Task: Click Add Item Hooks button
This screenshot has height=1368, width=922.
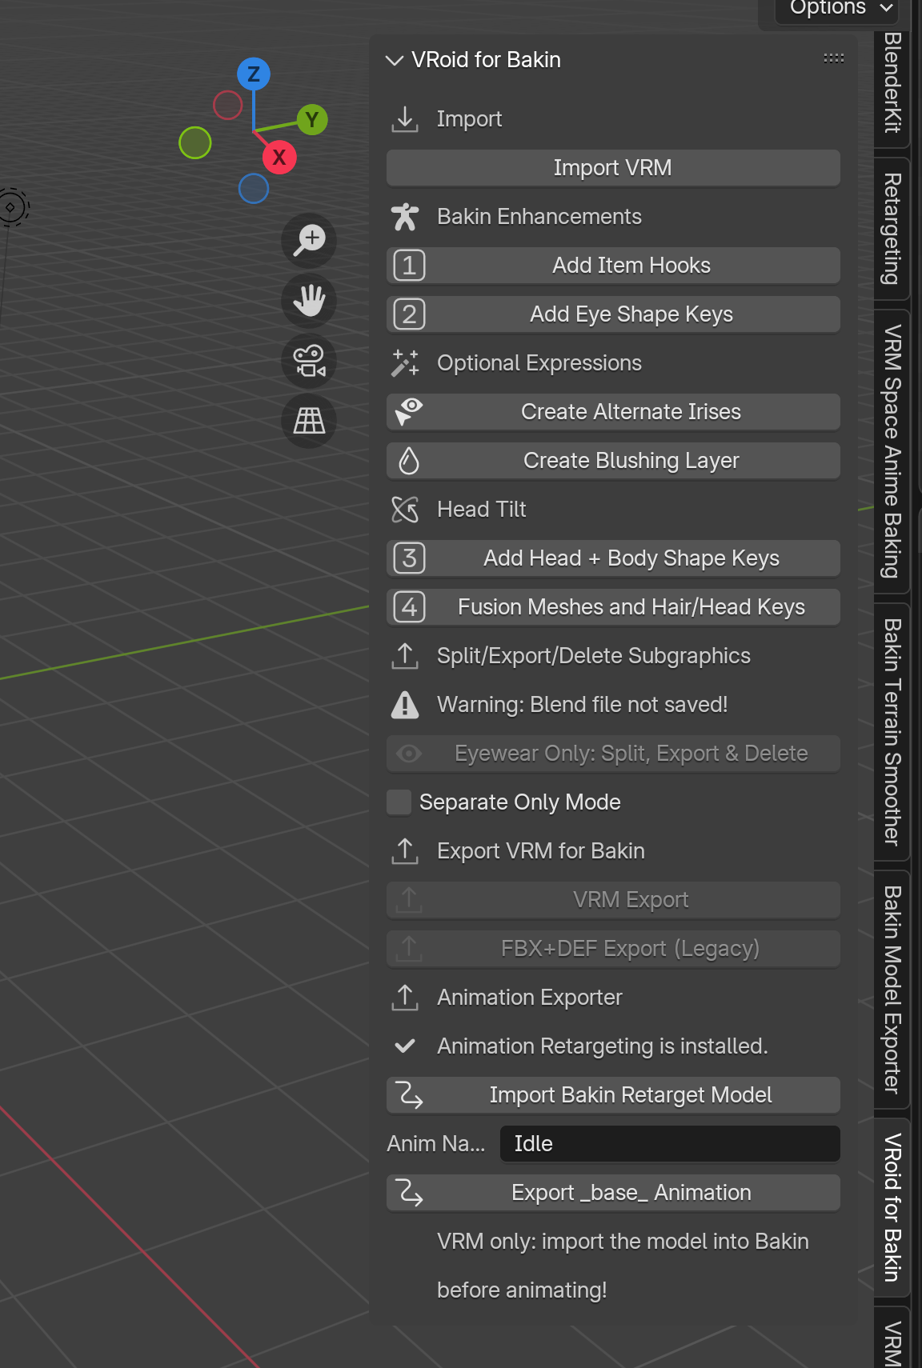Action: pyautogui.click(x=613, y=266)
